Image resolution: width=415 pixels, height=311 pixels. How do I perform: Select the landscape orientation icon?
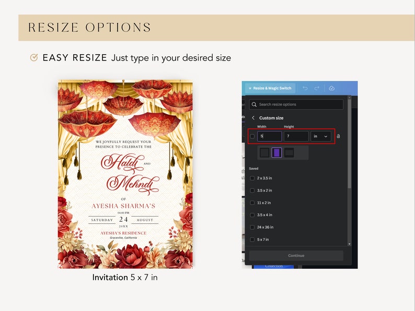pos(289,153)
